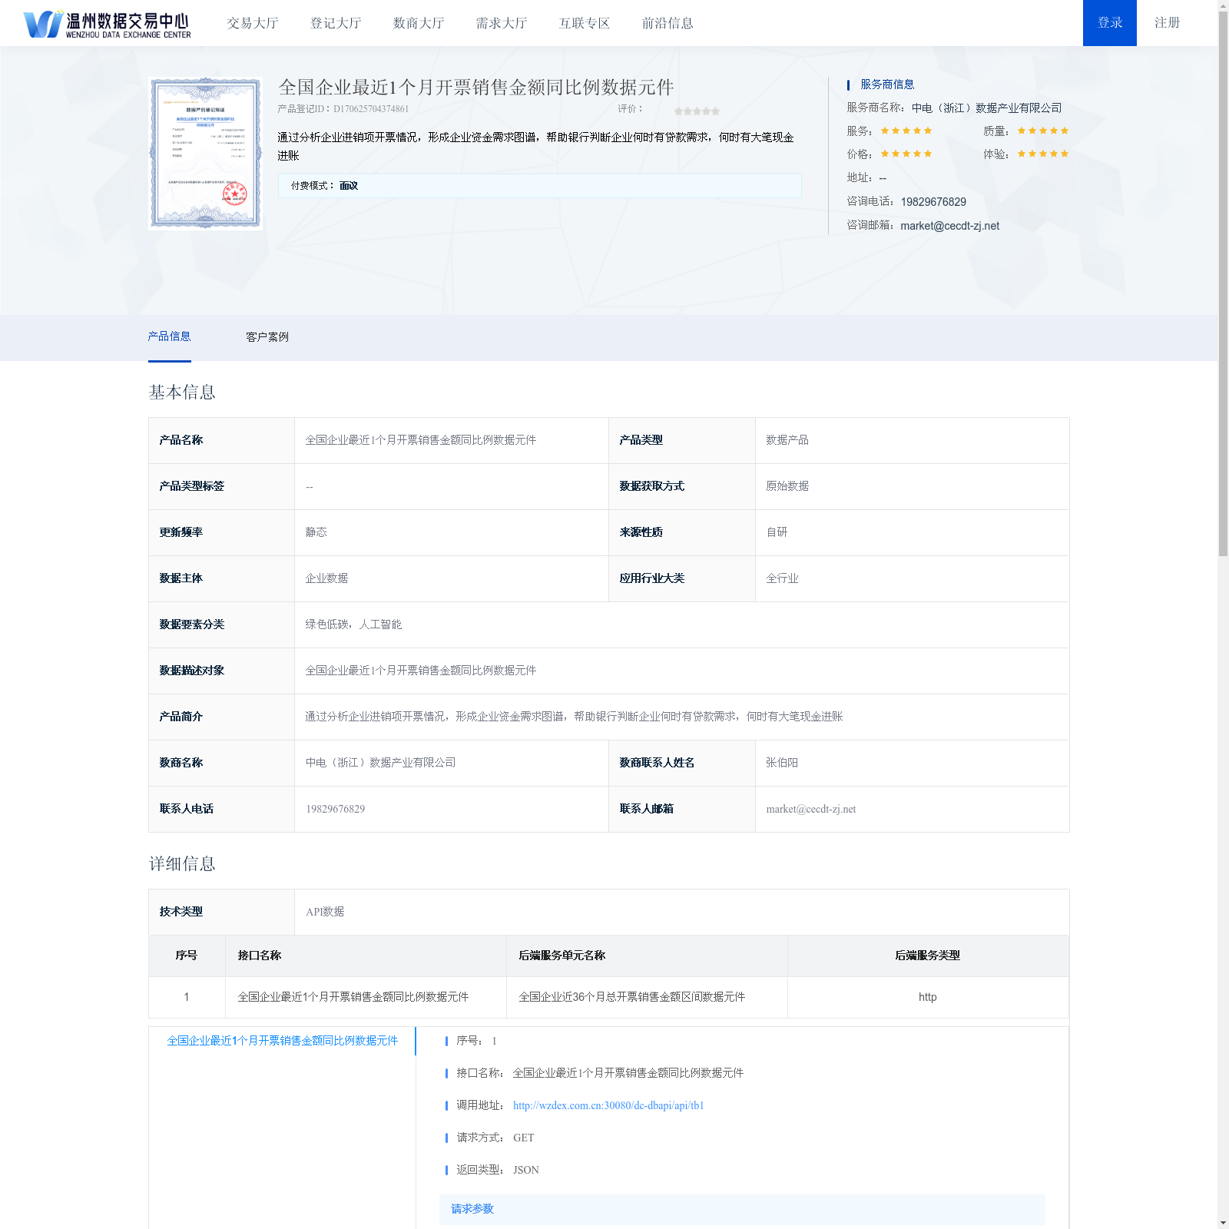Open the 数商大厅 nav item

pos(419,23)
